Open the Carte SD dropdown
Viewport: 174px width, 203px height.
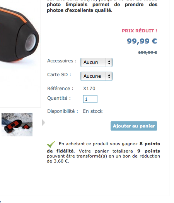point(96,76)
